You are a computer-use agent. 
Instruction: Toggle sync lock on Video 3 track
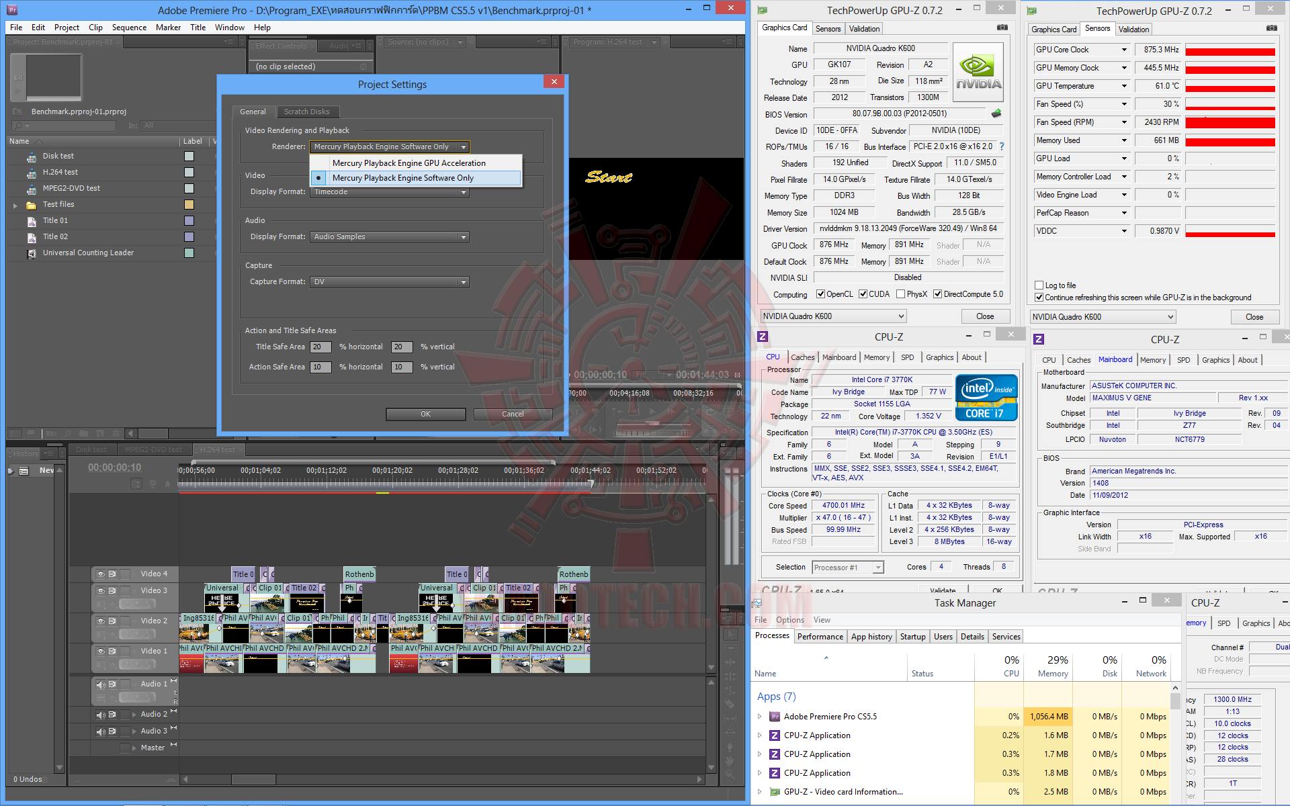[112, 591]
